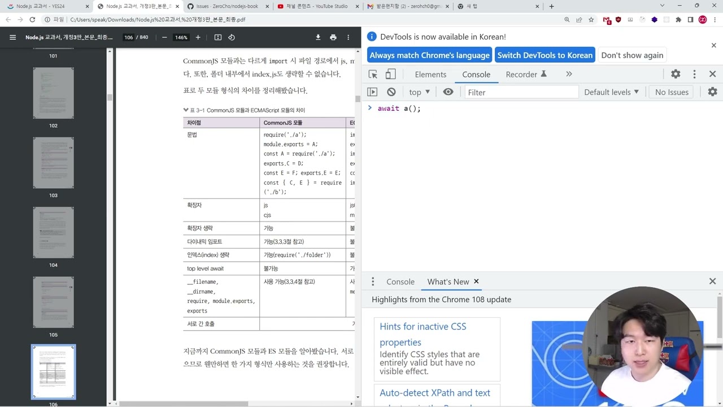
Task: Open the tab search dropdown arrow
Action: pos(662,6)
